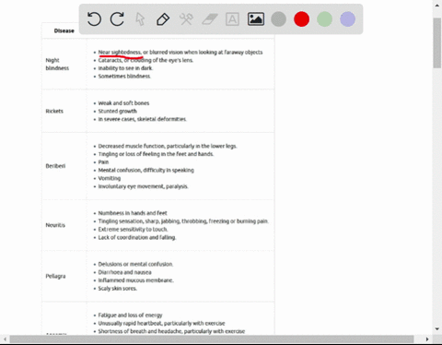Click the undo arrow icon
The width and height of the screenshot is (442, 345).
94,19
